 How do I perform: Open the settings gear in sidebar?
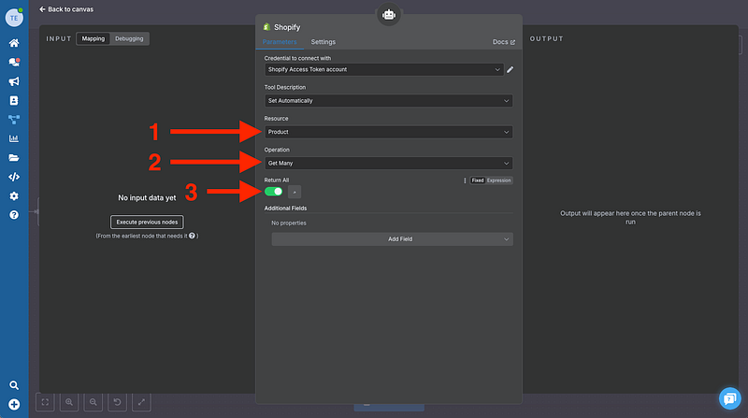[14, 196]
